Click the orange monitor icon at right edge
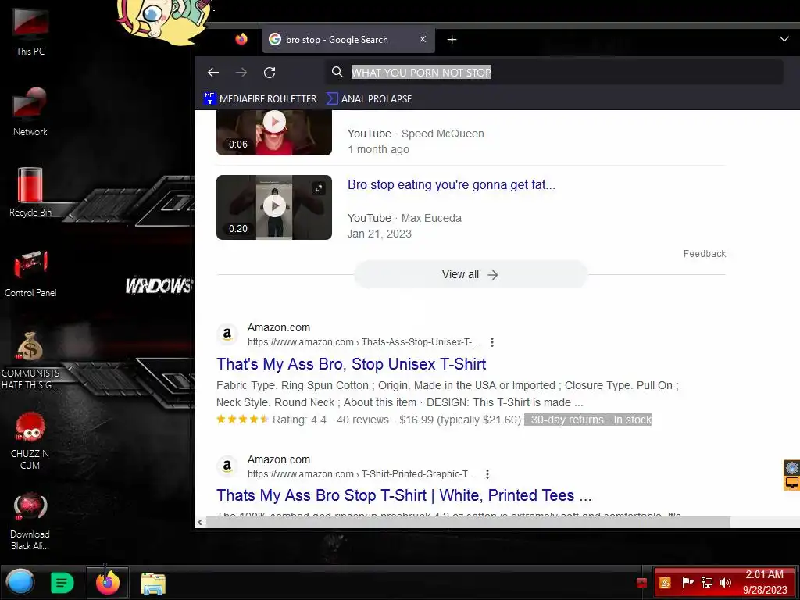 792,483
